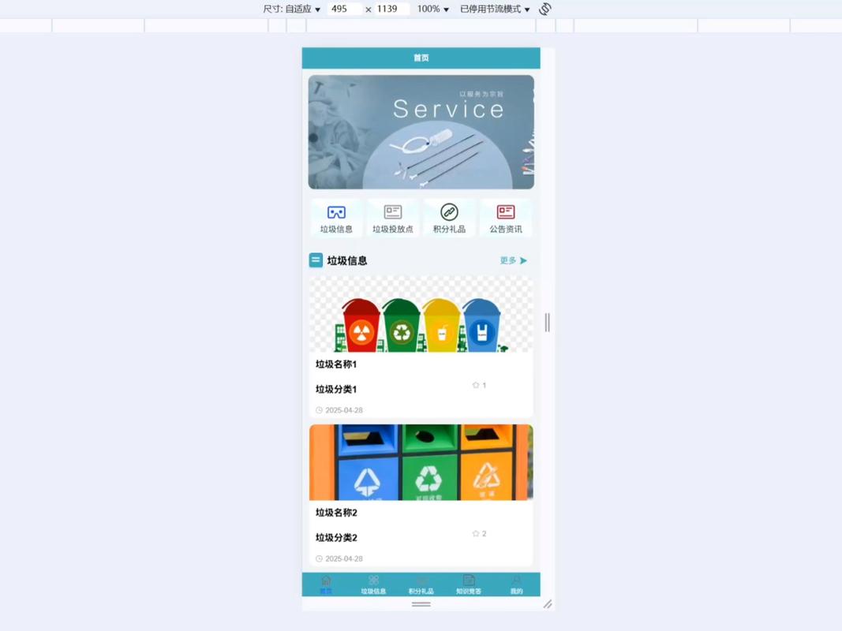
Task: Click the 垃圾信息 section heading
Action: (x=347, y=261)
